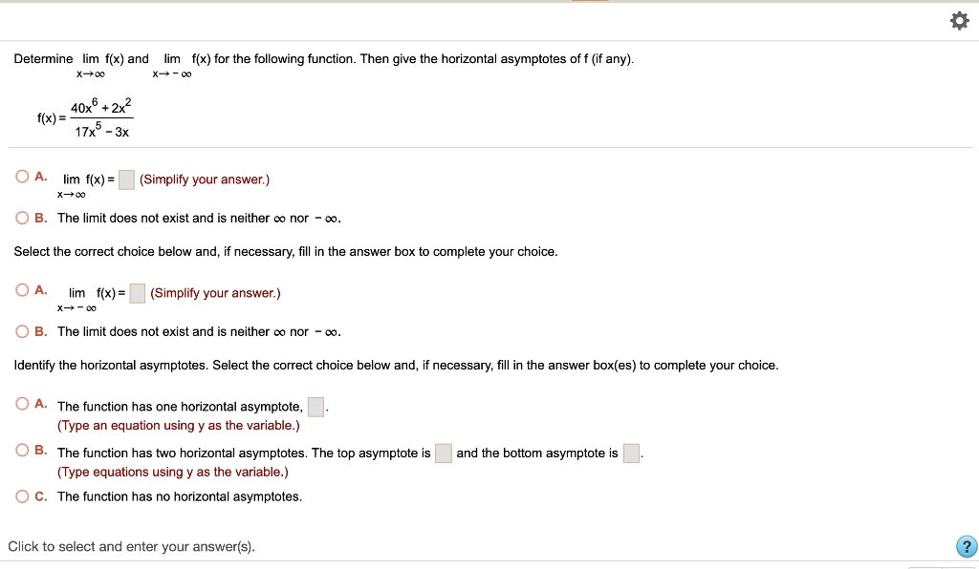Click answer box for limit at positive infinity
The image size is (979, 569).
click(127, 180)
